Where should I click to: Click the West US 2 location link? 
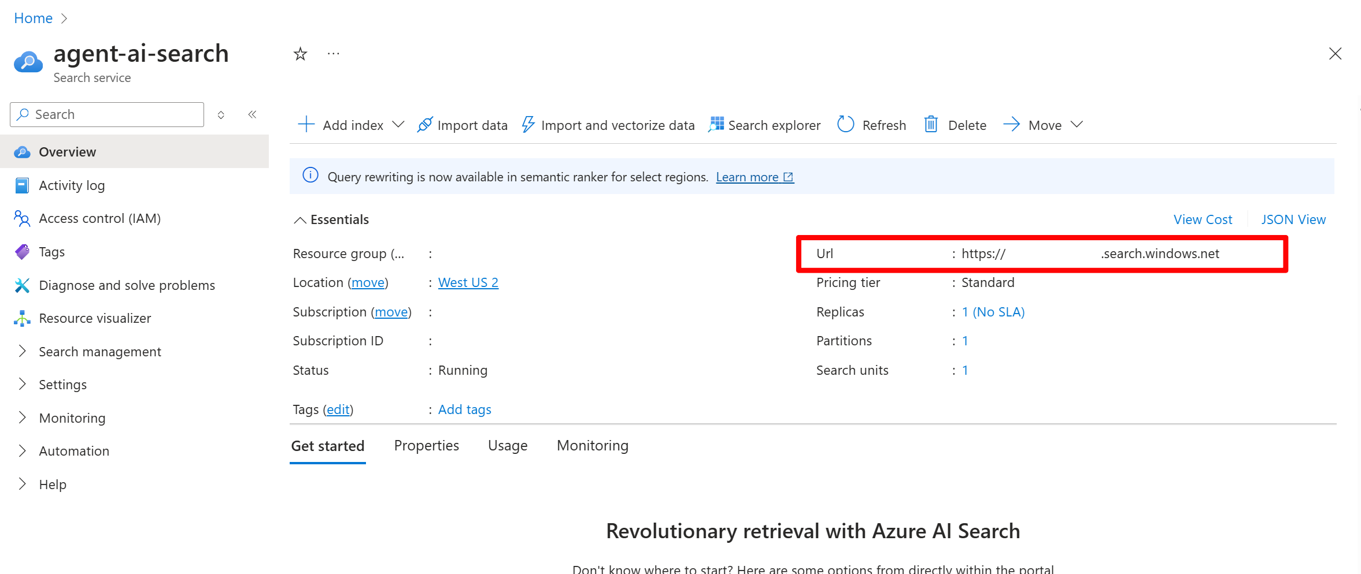pyautogui.click(x=468, y=282)
